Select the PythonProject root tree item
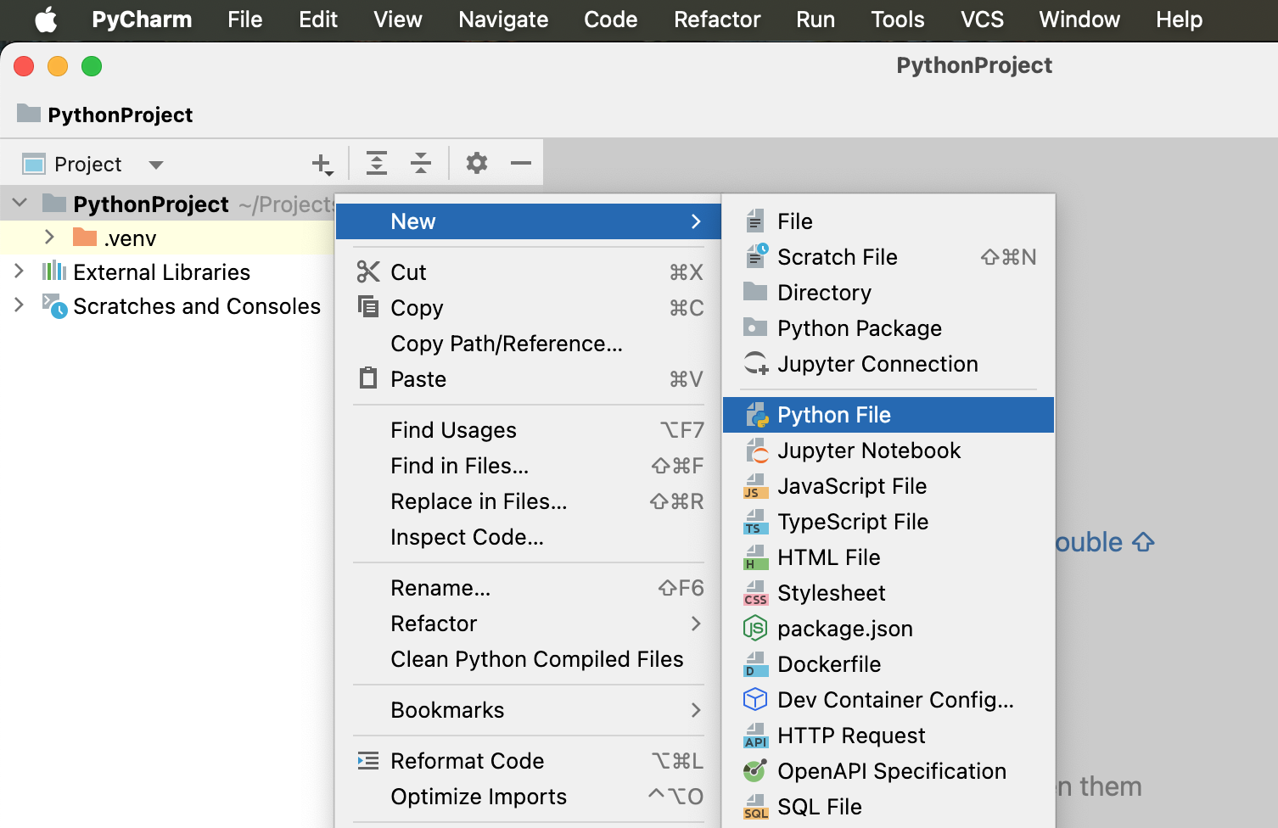The height and width of the screenshot is (828, 1278). coord(151,204)
